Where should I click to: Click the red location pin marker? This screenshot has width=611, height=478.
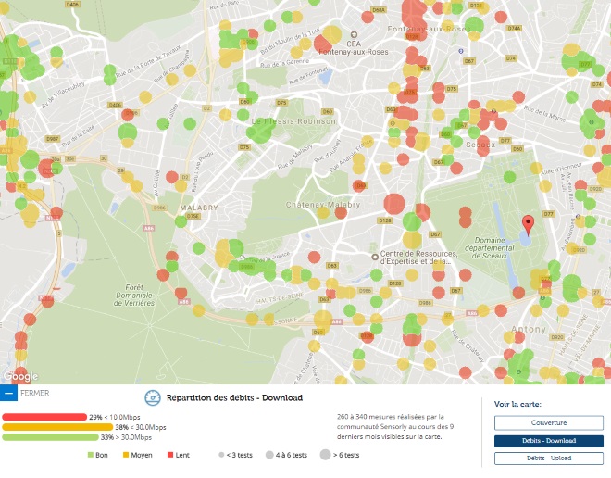[x=528, y=225]
